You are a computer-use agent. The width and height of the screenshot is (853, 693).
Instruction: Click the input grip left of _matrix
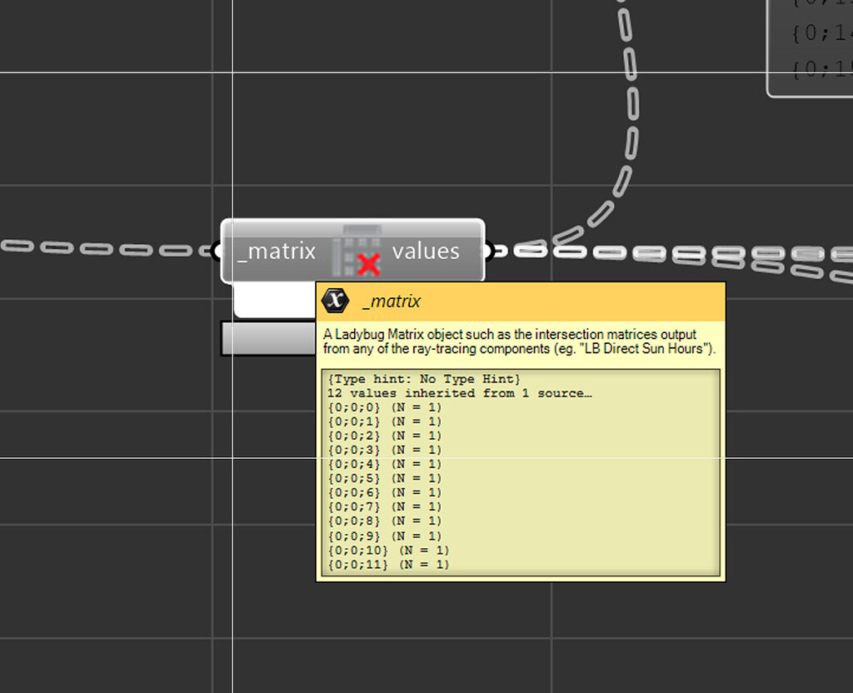pos(220,250)
